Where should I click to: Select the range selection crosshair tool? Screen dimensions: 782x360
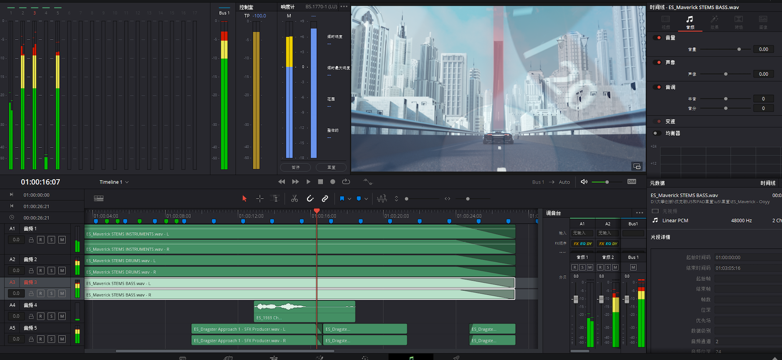pos(260,199)
